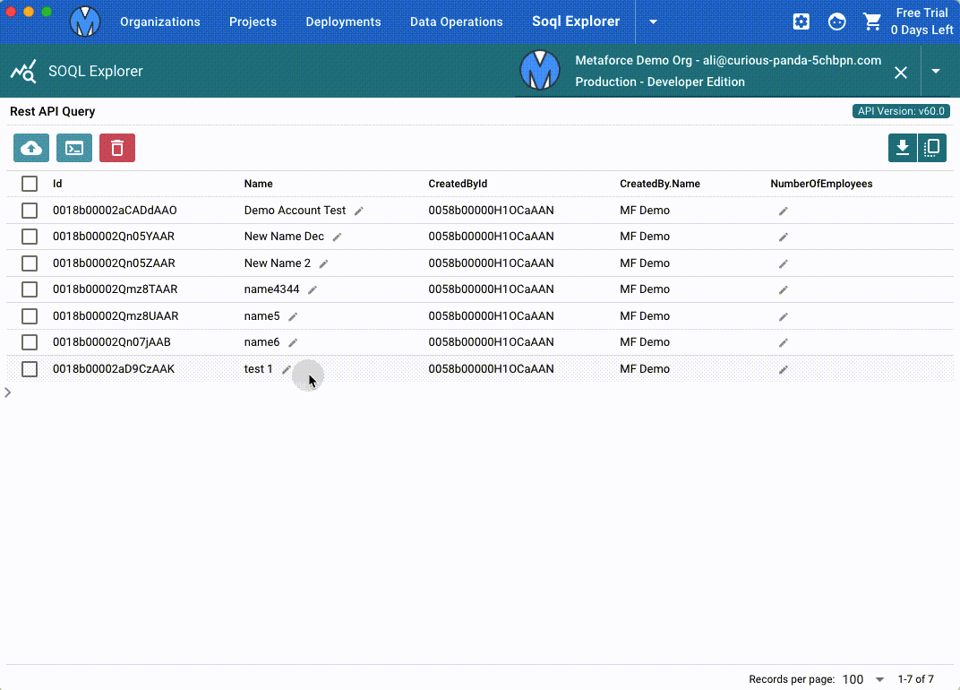This screenshot has height=690, width=960.
Task: Expand the top navigation more dropdown arrow
Action: pyautogui.click(x=653, y=22)
